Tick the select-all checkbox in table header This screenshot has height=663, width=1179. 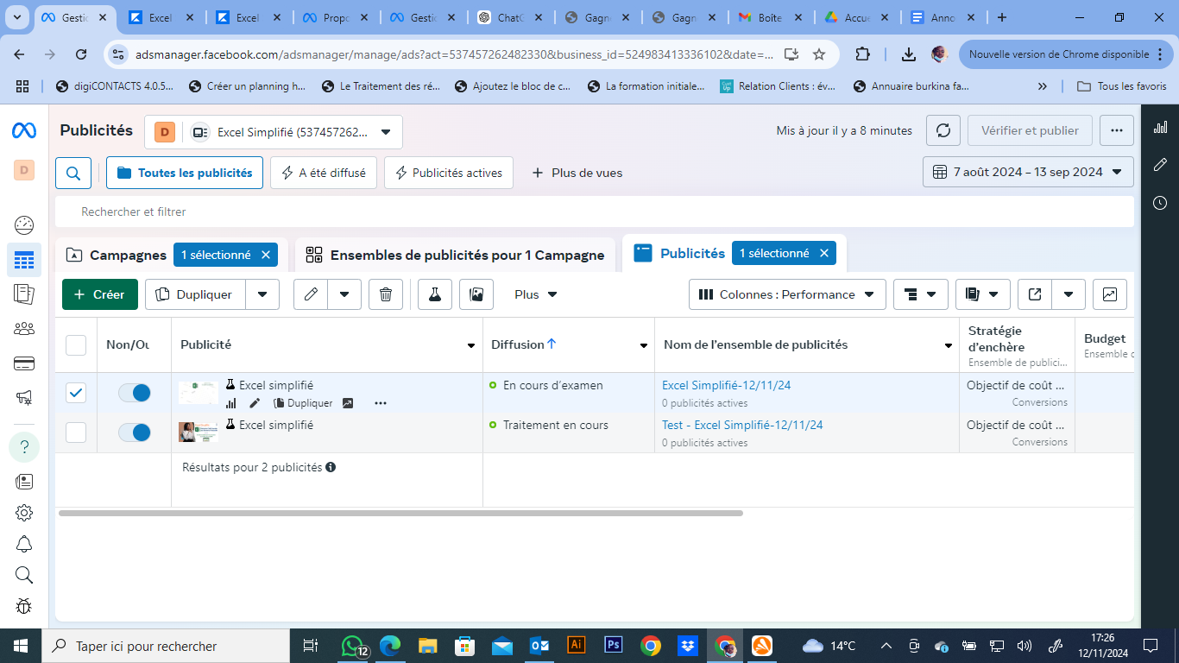(76, 345)
